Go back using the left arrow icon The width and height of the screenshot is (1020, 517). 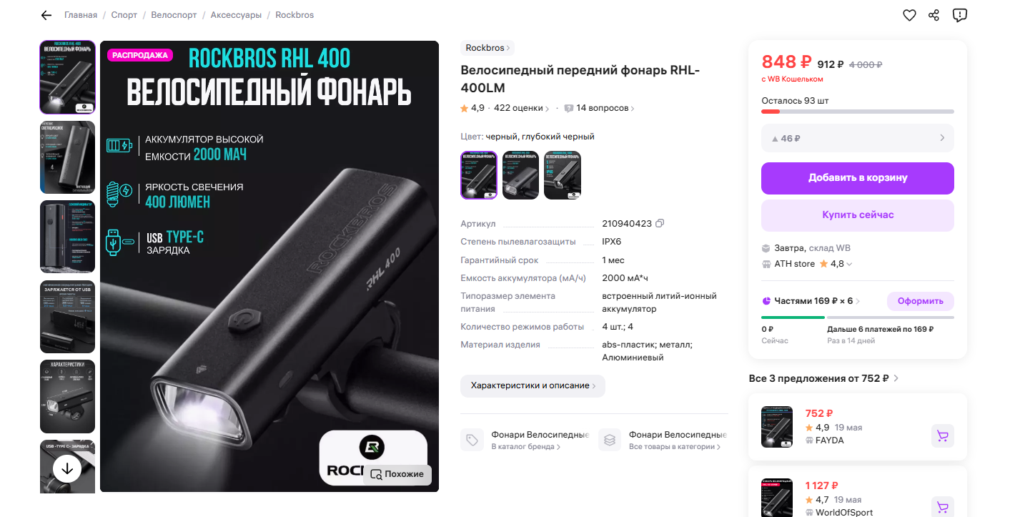[46, 15]
